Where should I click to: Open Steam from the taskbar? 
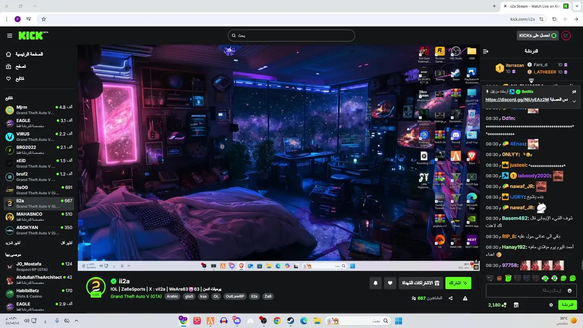click(x=290, y=321)
